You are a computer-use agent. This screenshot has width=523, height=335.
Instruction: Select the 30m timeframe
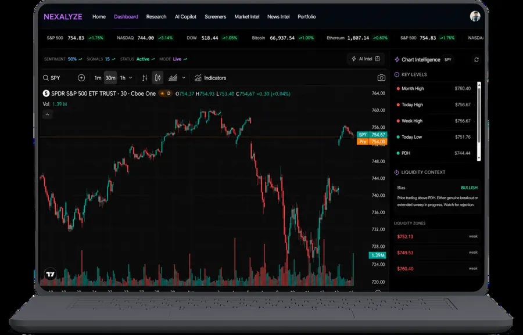pos(110,78)
